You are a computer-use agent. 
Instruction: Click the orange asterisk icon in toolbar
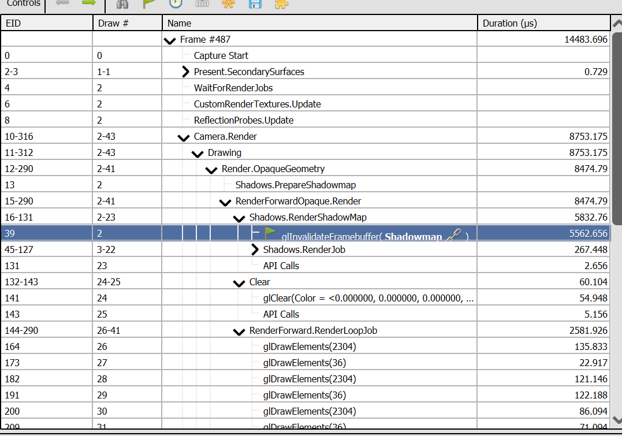pos(229,3)
